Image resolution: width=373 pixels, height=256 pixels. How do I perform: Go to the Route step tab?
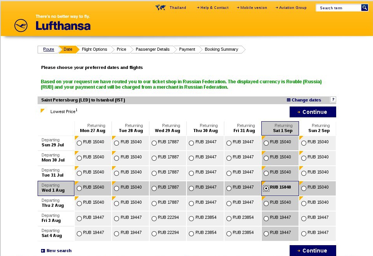(48, 50)
